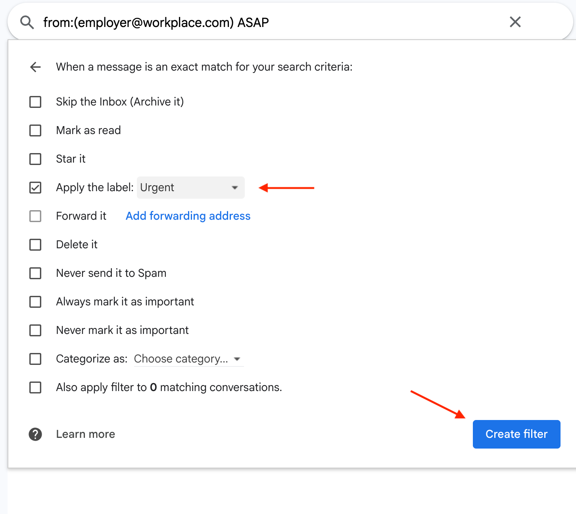Image resolution: width=576 pixels, height=514 pixels.
Task: Tick the Star it checkbox
Action: click(35, 159)
